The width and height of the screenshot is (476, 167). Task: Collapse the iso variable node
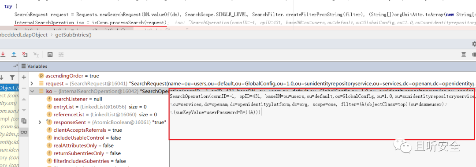pyautogui.click(x=32, y=91)
